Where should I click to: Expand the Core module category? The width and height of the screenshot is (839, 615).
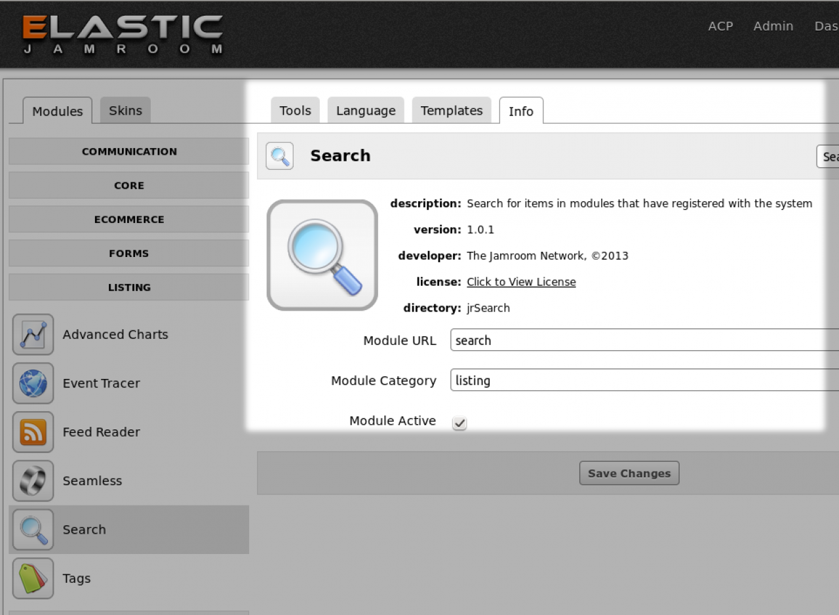tap(129, 186)
